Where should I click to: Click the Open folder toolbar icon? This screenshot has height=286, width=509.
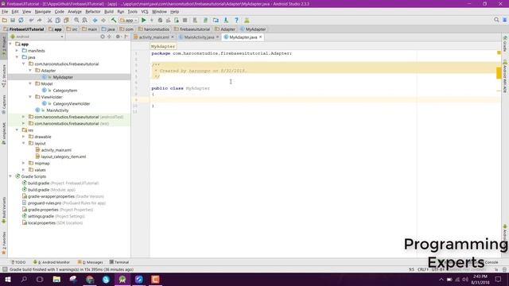coord(4,20)
